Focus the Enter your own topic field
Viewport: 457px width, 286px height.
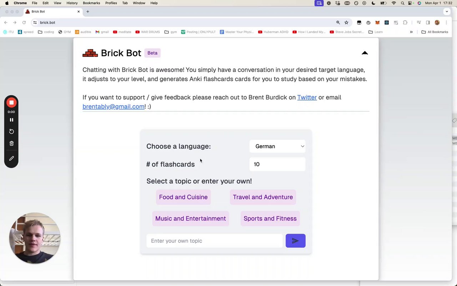214,241
